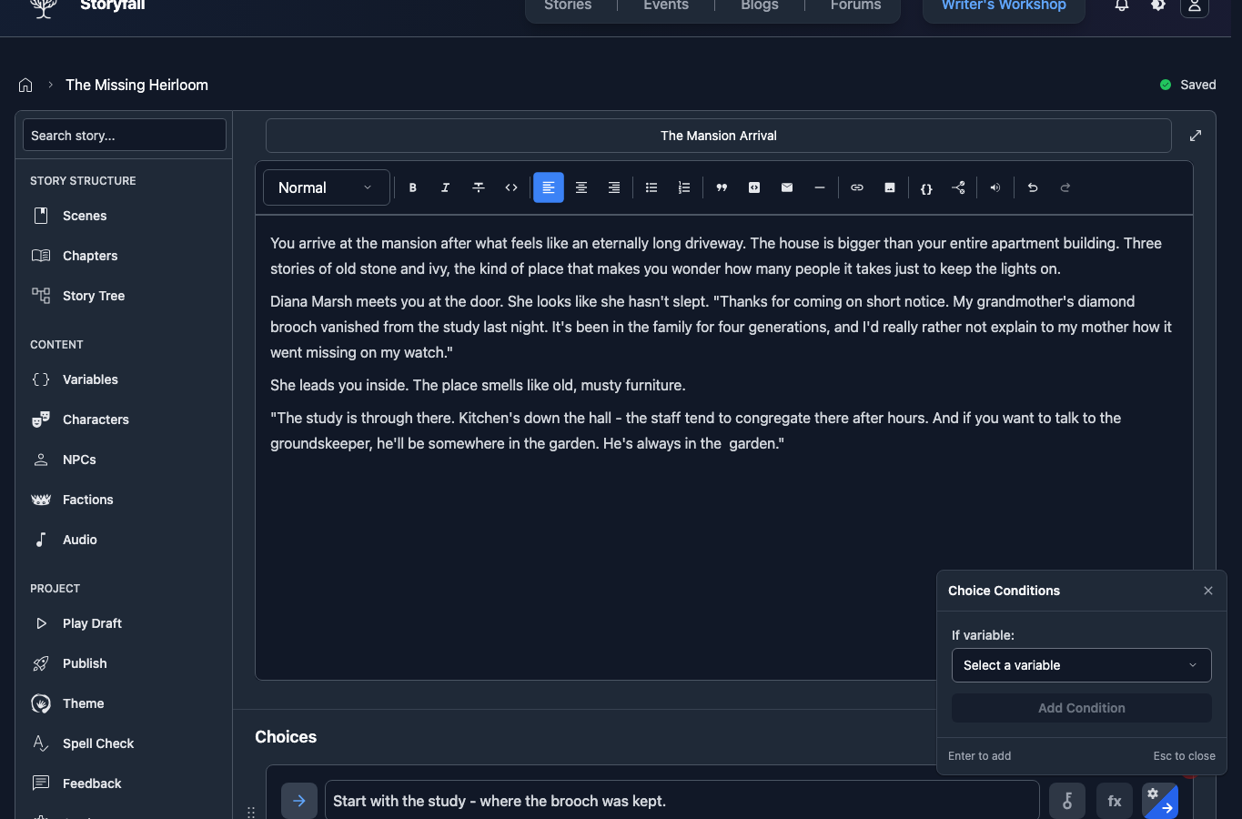The image size is (1242, 819).
Task: Click the audio speaker toolbar icon
Action: (995, 187)
